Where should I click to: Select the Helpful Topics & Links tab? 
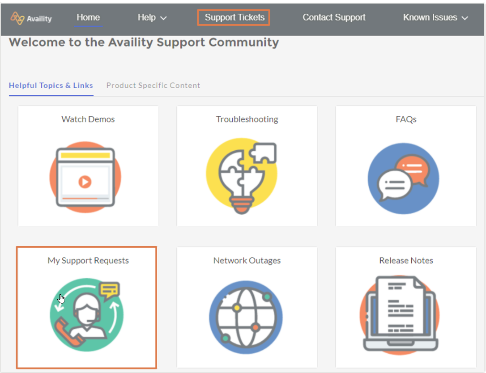(x=51, y=85)
